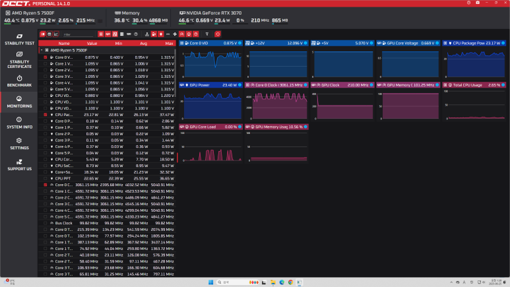This screenshot has height=287, width=510.
Task: Toggle temperature sensor type filter icon
Action: point(146,34)
